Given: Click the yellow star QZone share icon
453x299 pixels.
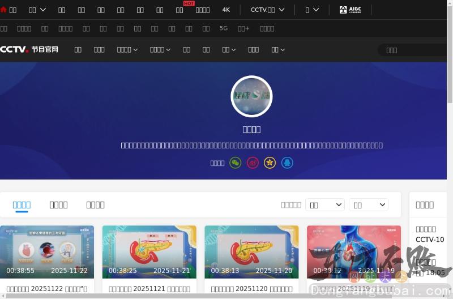Looking at the screenshot, I should [x=270, y=163].
